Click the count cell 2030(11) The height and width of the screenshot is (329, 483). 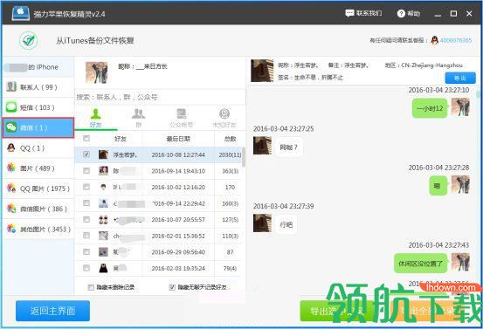tap(230, 154)
